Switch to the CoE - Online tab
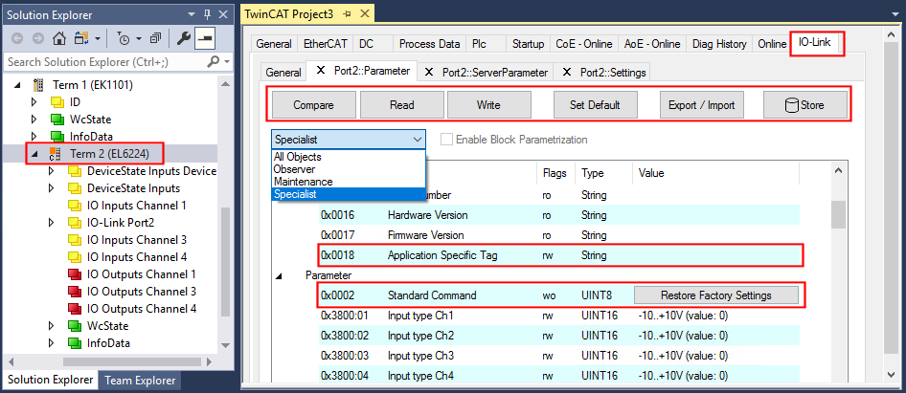The height and width of the screenshot is (393, 906). point(584,44)
